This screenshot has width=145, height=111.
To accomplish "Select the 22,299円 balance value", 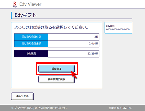I will click(93, 54).
